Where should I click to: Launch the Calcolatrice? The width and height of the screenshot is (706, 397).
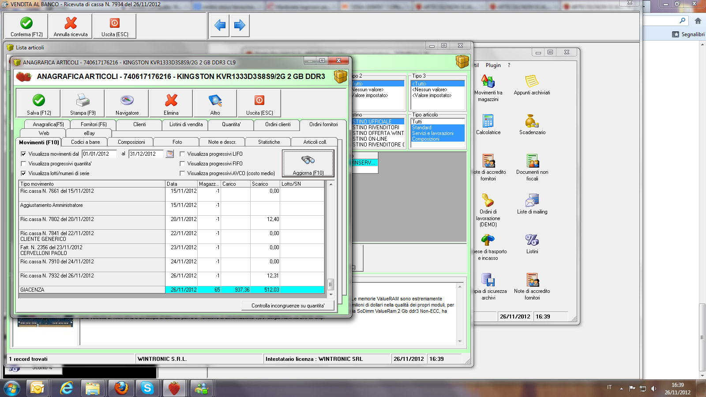tap(488, 125)
